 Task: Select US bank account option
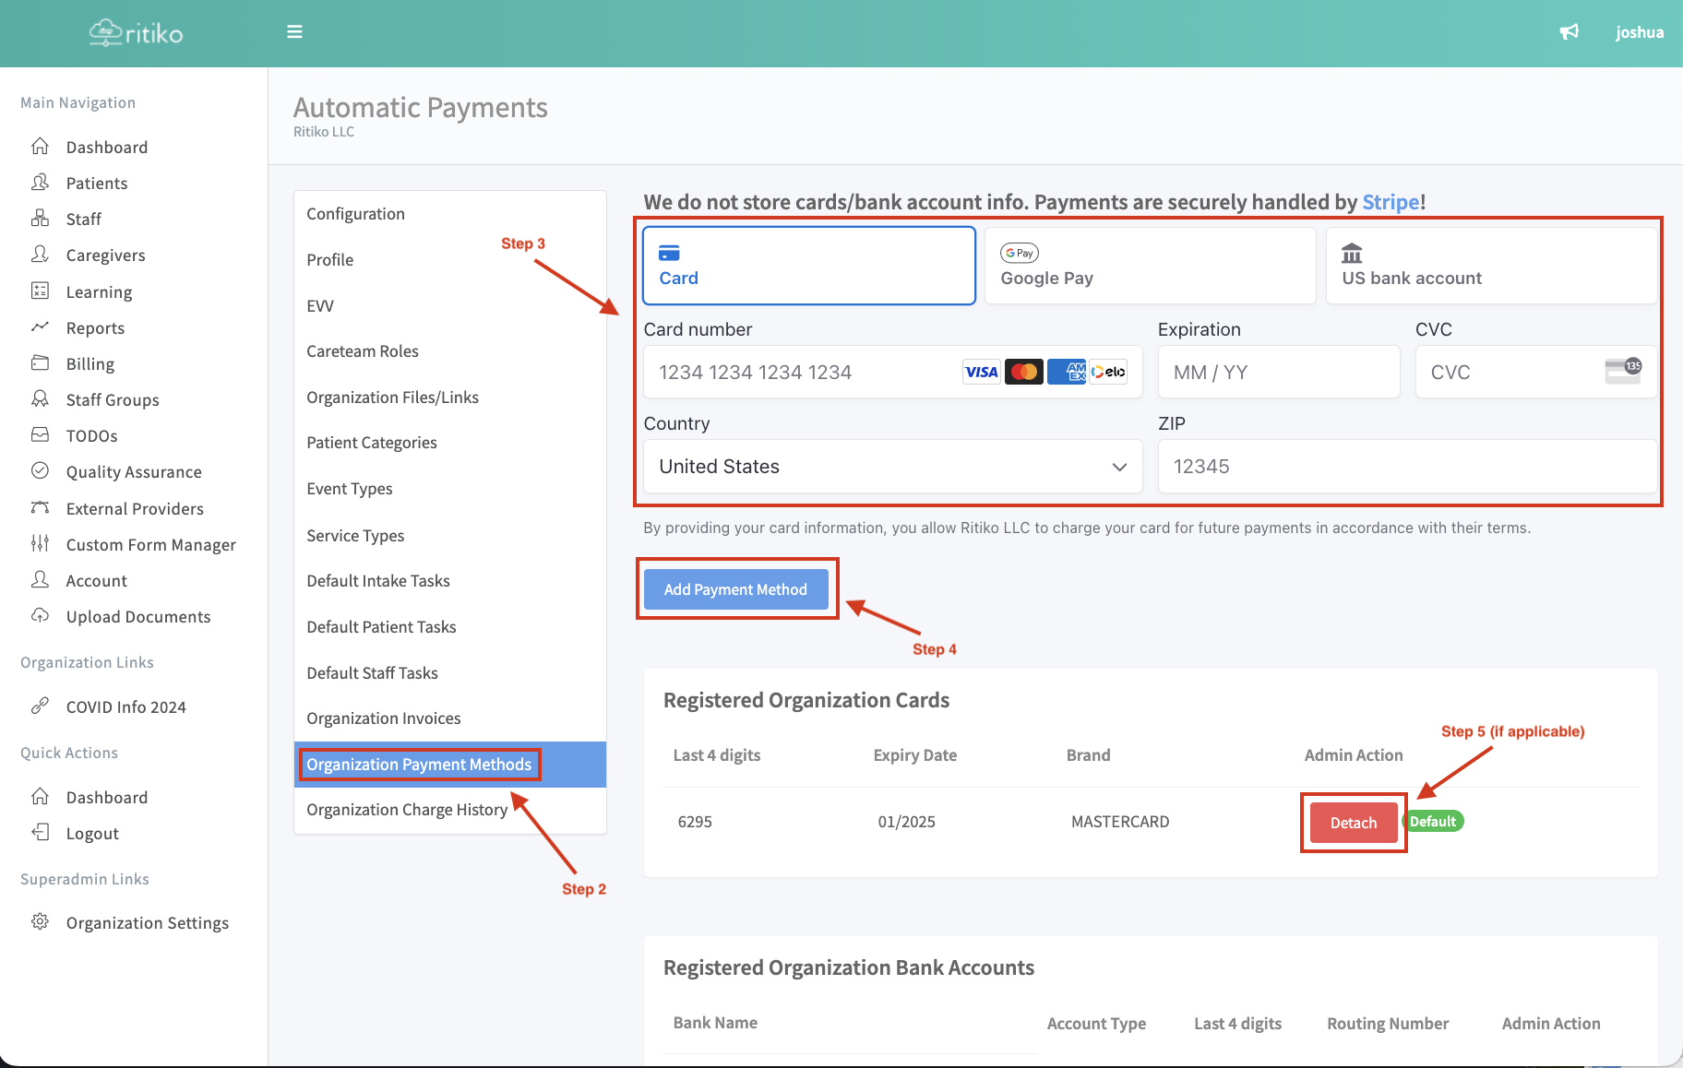pos(1490,266)
